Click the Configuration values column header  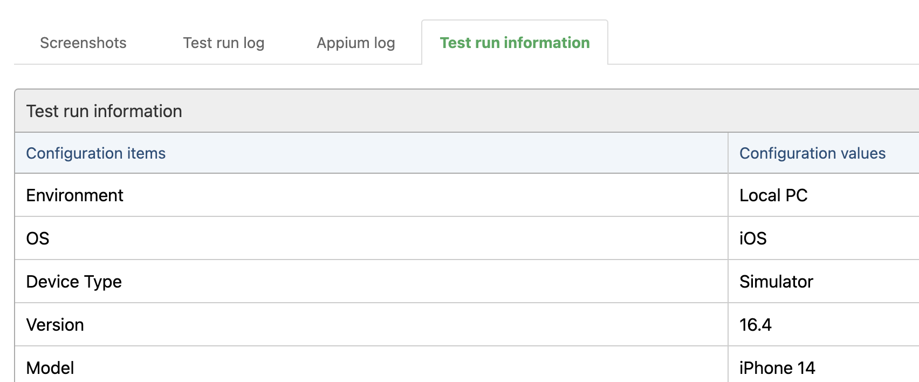[x=824, y=153]
